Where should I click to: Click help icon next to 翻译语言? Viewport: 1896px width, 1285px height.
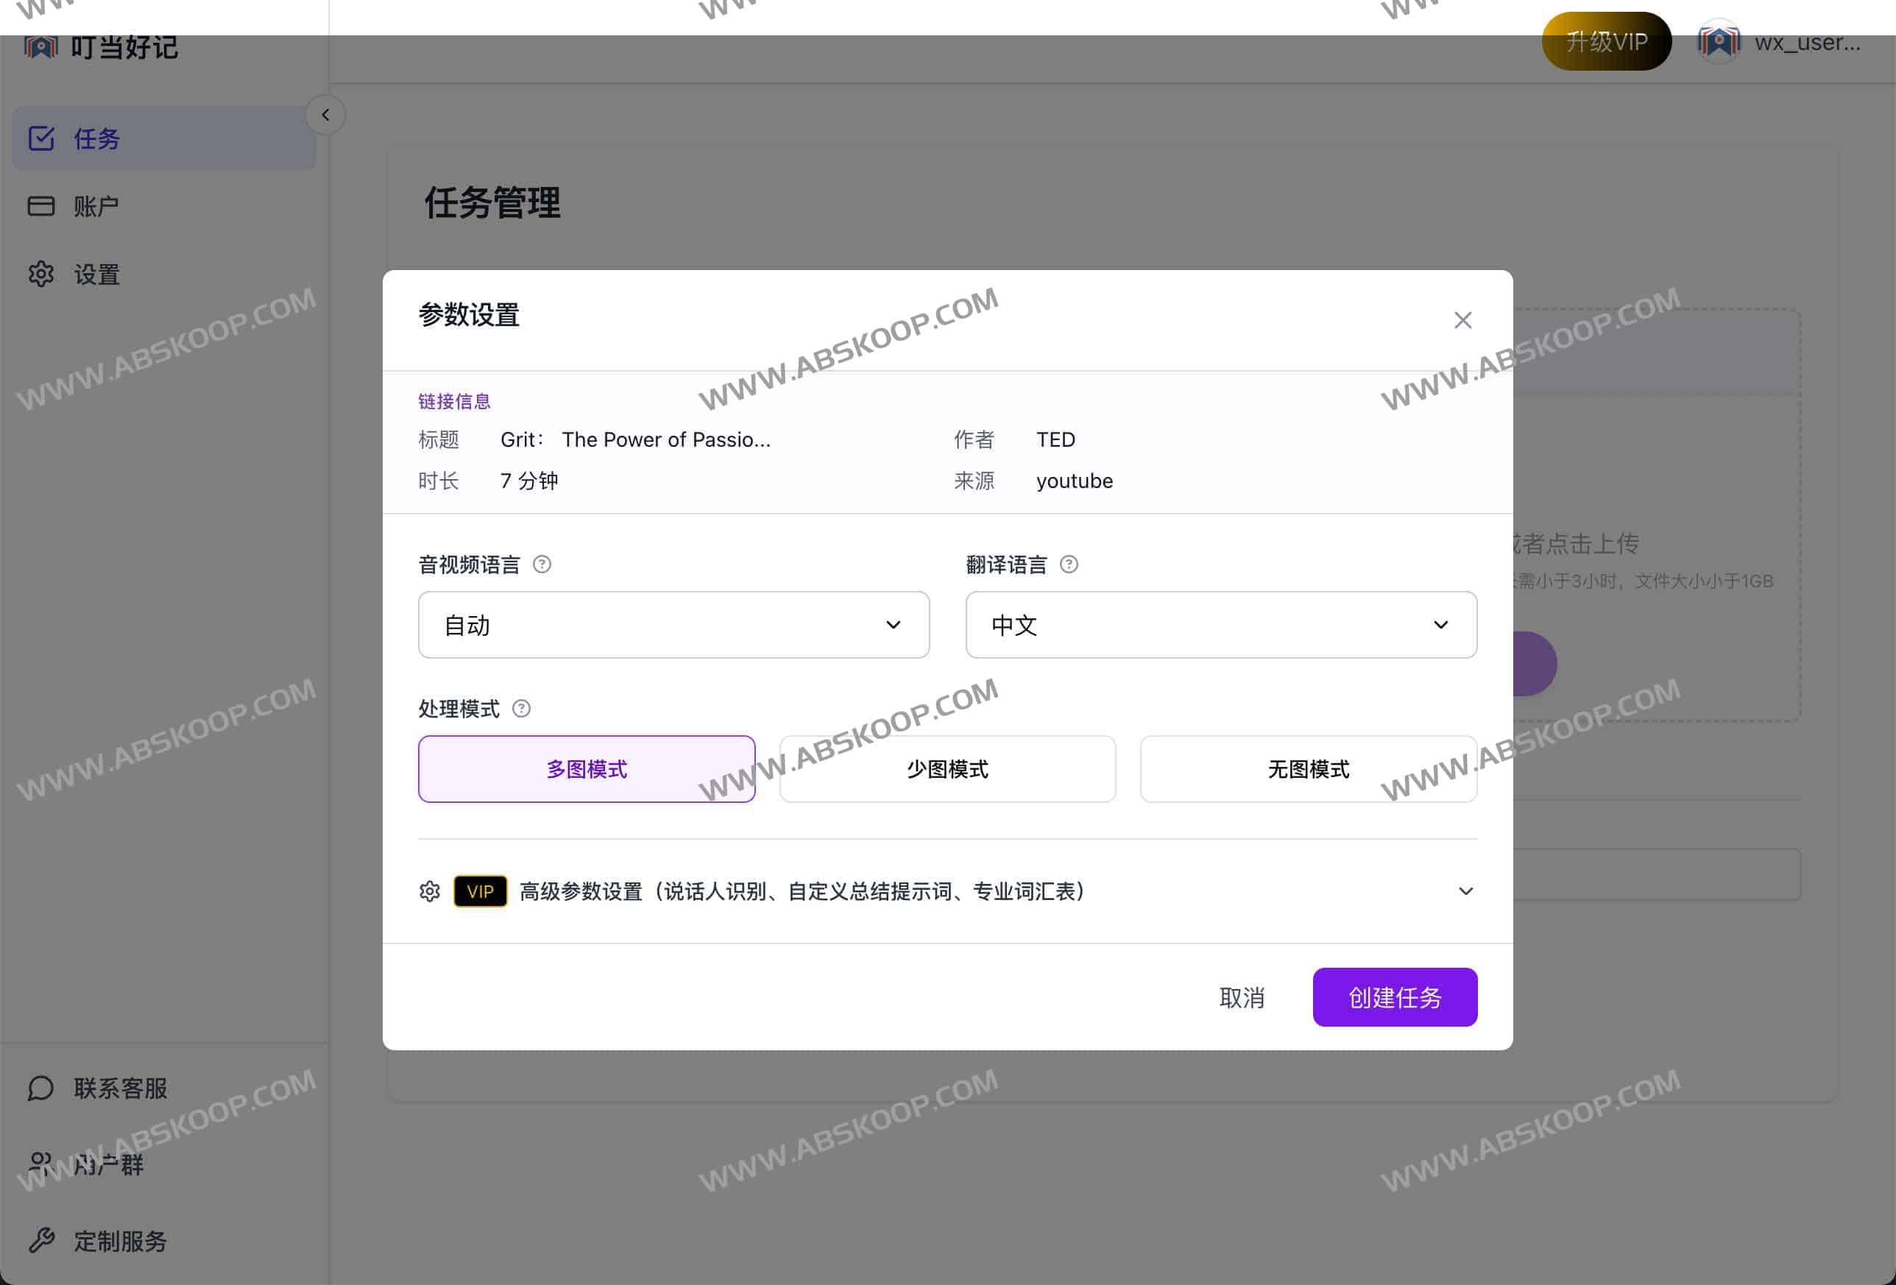point(1069,564)
